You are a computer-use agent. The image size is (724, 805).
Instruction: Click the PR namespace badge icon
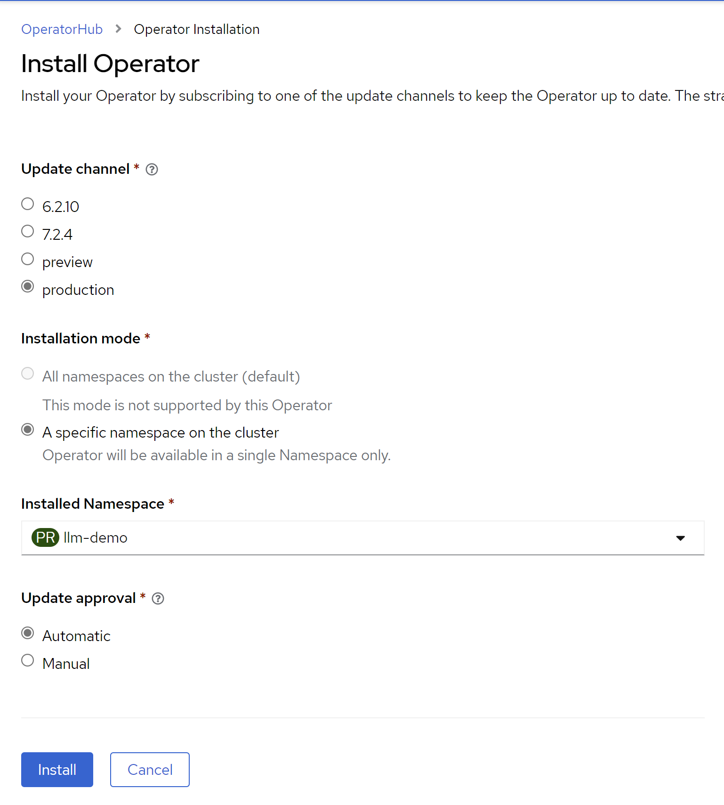tap(45, 537)
